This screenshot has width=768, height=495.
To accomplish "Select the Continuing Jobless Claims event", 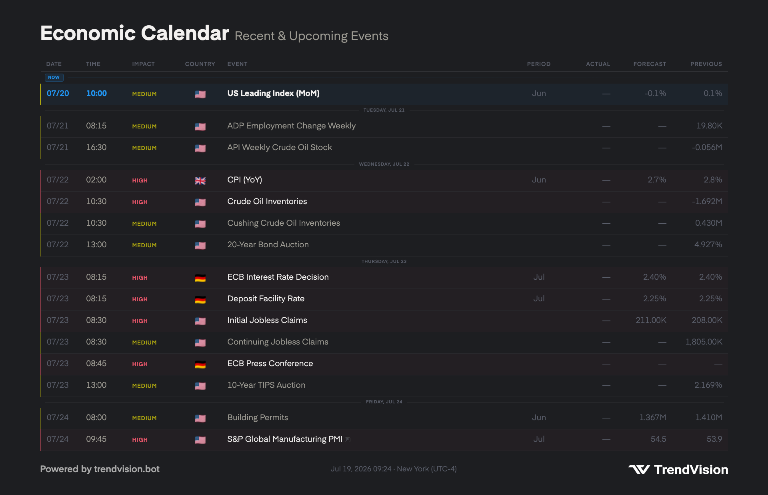I will (x=278, y=342).
